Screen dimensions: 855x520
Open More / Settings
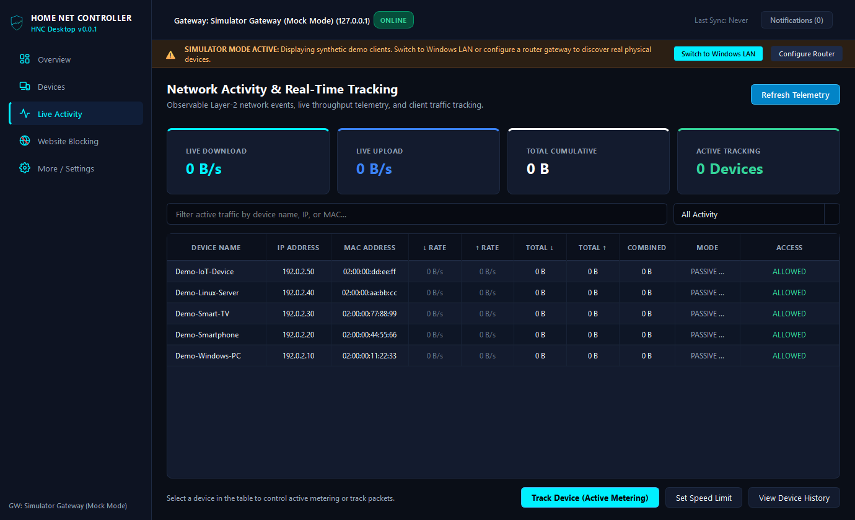click(x=76, y=168)
